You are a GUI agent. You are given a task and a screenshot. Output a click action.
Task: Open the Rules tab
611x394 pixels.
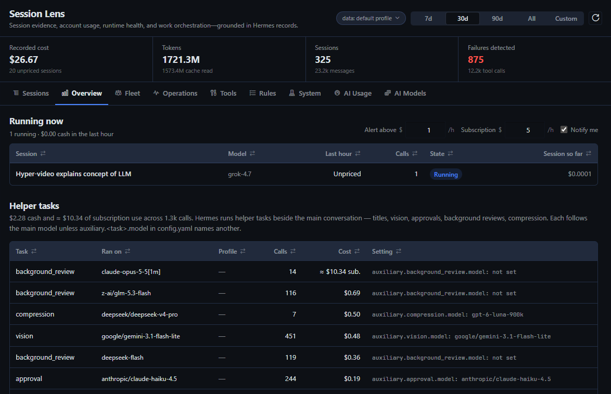pyautogui.click(x=263, y=94)
